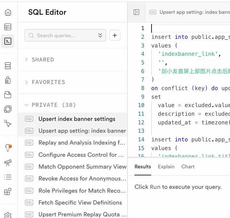Open the Authentication lock icon
This screenshot has width=230, height=218.
point(8,80)
